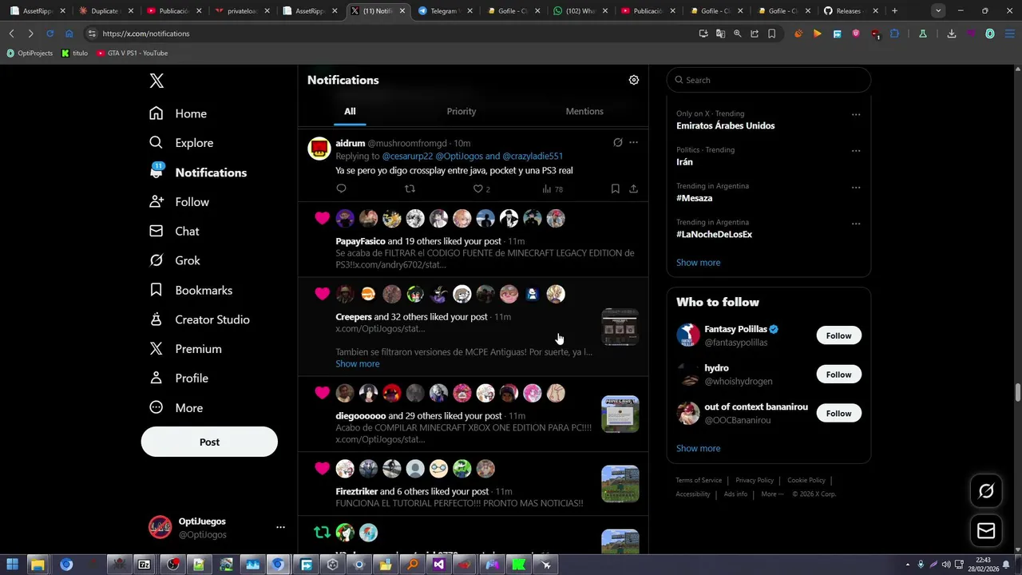Open more options on aidrum's post
1022x575 pixels.
(x=633, y=142)
